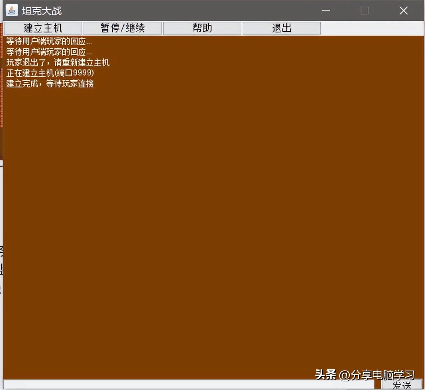
Task: Select the text 正在建立主机(端口9999)
Action: tap(50, 73)
